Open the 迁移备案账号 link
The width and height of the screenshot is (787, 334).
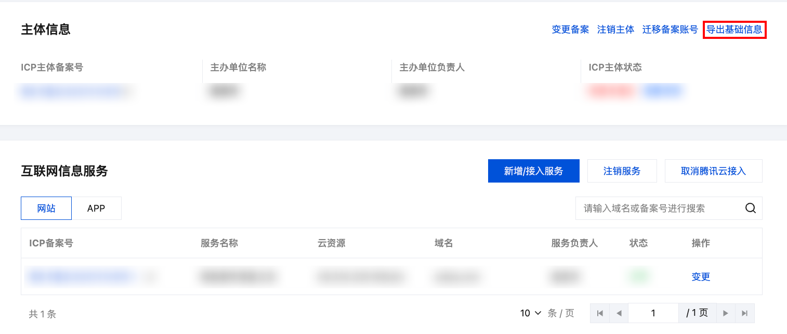[x=670, y=30]
